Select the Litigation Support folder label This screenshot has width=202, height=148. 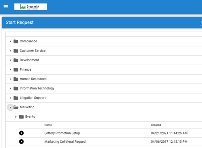pos(33,98)
